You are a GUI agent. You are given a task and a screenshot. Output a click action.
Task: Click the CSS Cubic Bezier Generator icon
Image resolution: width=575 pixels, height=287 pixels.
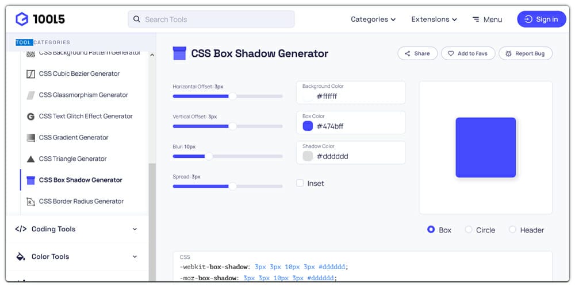(x=31, y=74)
